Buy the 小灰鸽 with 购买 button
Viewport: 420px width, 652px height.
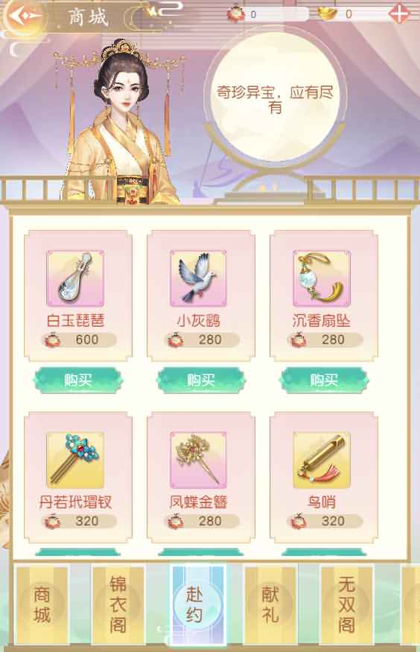point(201,380)
